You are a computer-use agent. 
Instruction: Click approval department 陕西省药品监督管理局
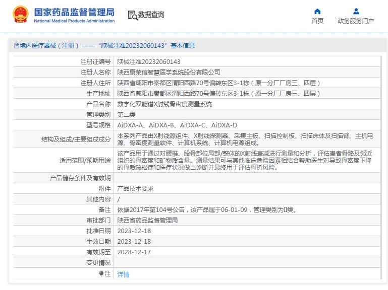point(147,221)
